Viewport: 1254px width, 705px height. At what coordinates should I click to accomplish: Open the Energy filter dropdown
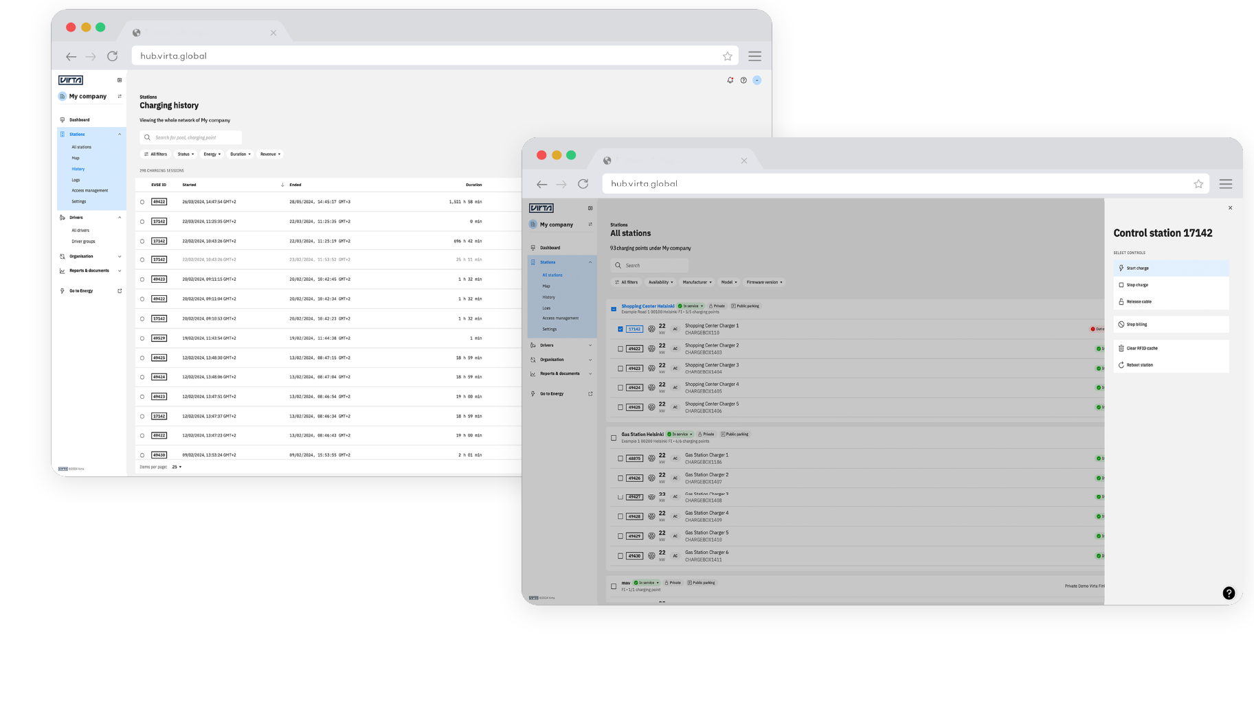(212, 154)
